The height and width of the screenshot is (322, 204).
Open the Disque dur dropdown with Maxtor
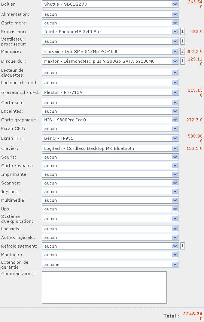click(x=110, y=61)
